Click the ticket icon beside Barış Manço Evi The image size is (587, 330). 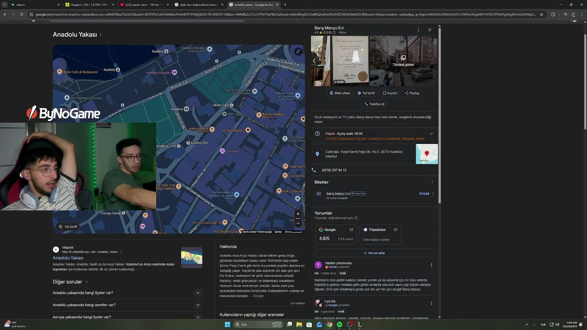319,194
